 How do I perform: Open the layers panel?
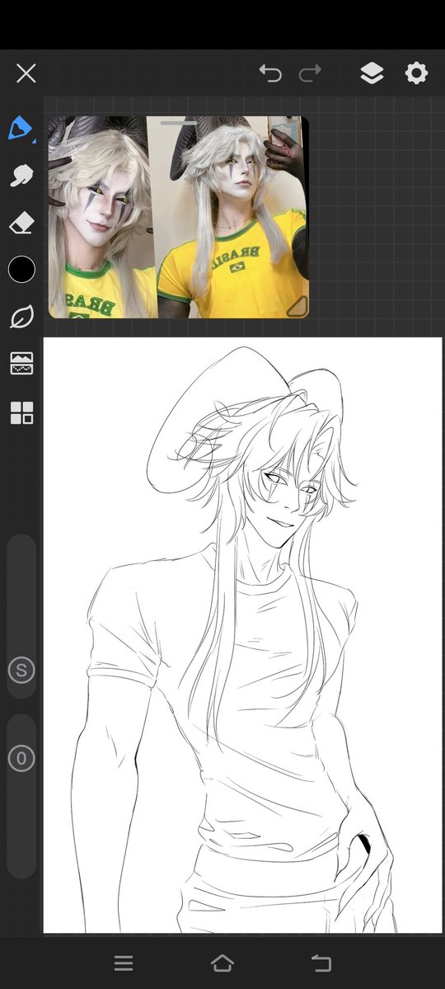pos(372,73)
